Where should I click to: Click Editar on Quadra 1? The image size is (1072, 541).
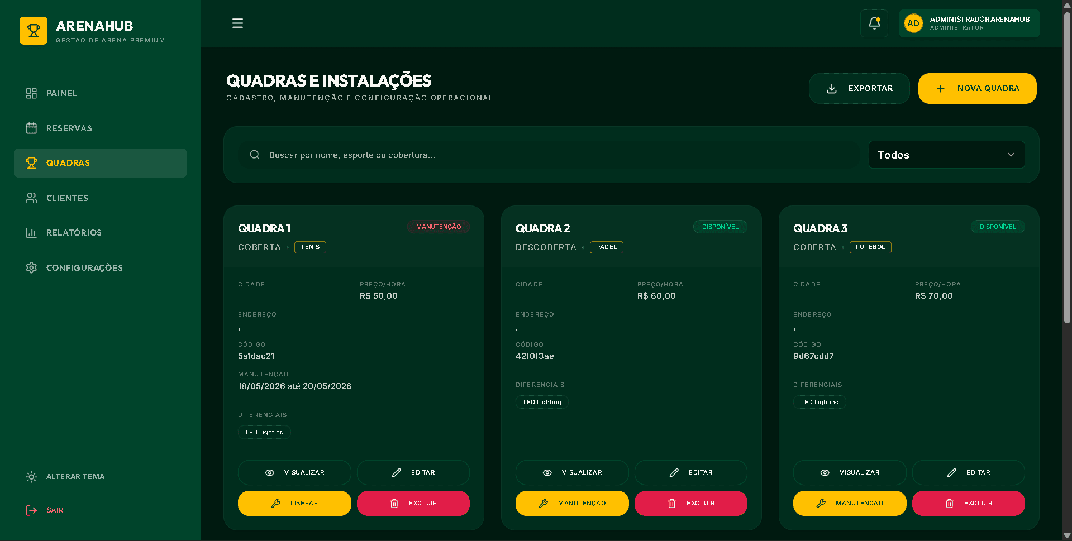(x=413, y=472)
